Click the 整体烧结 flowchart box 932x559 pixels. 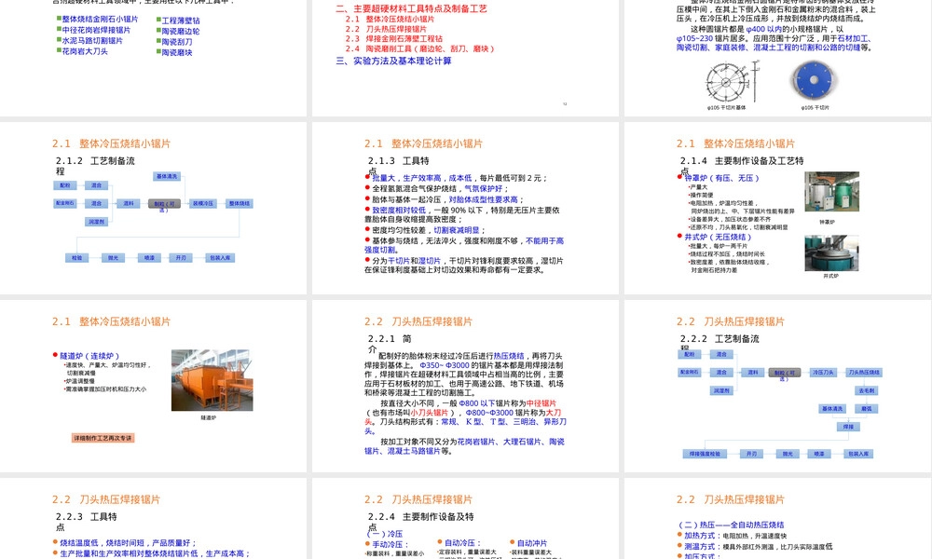pyautogui.click(x=240, y=204)
